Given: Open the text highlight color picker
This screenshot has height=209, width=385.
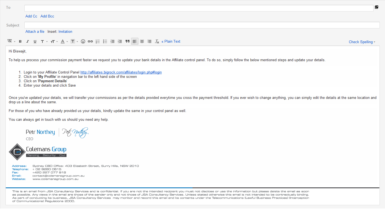Looking at the screenshot, I should [x=73, y=42].
